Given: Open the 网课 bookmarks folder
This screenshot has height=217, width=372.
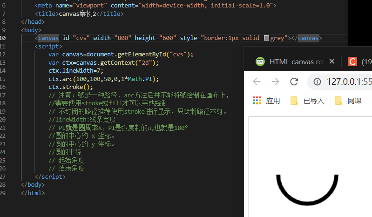Looking at the screenshot, I should 348,101.
